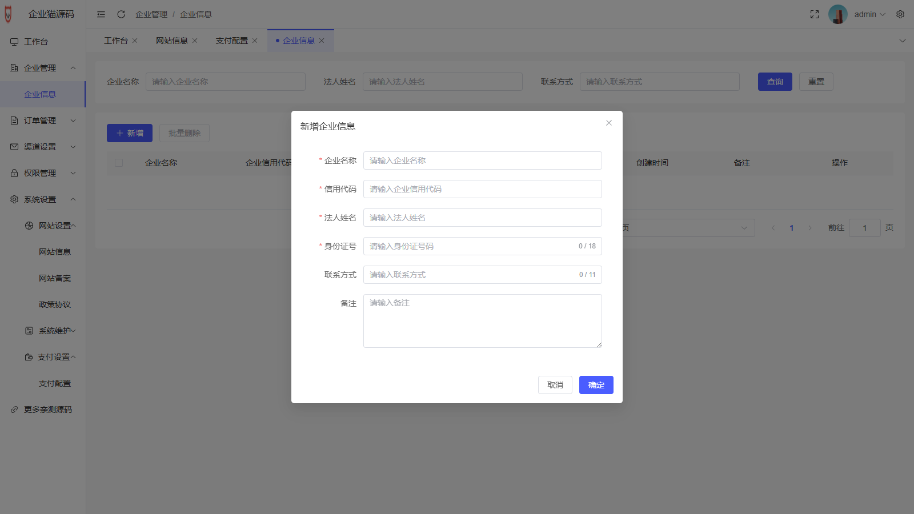Image resolution: width=914 pixels, height=514 pixels.
Task: Check the select-all checkbox in table header
Action: pyautogui.click(x=119, y=163)
